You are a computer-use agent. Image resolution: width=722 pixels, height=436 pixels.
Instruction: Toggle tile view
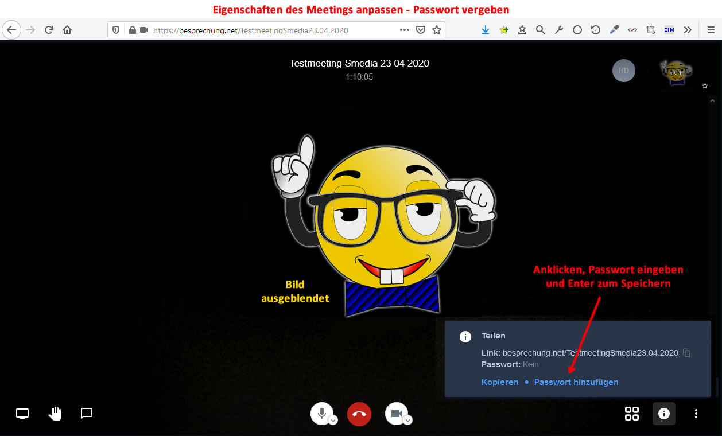click(x=632, y=414)
